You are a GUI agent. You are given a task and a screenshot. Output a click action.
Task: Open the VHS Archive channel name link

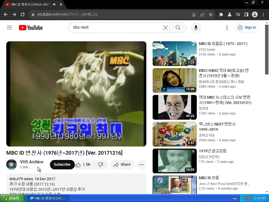32,162
